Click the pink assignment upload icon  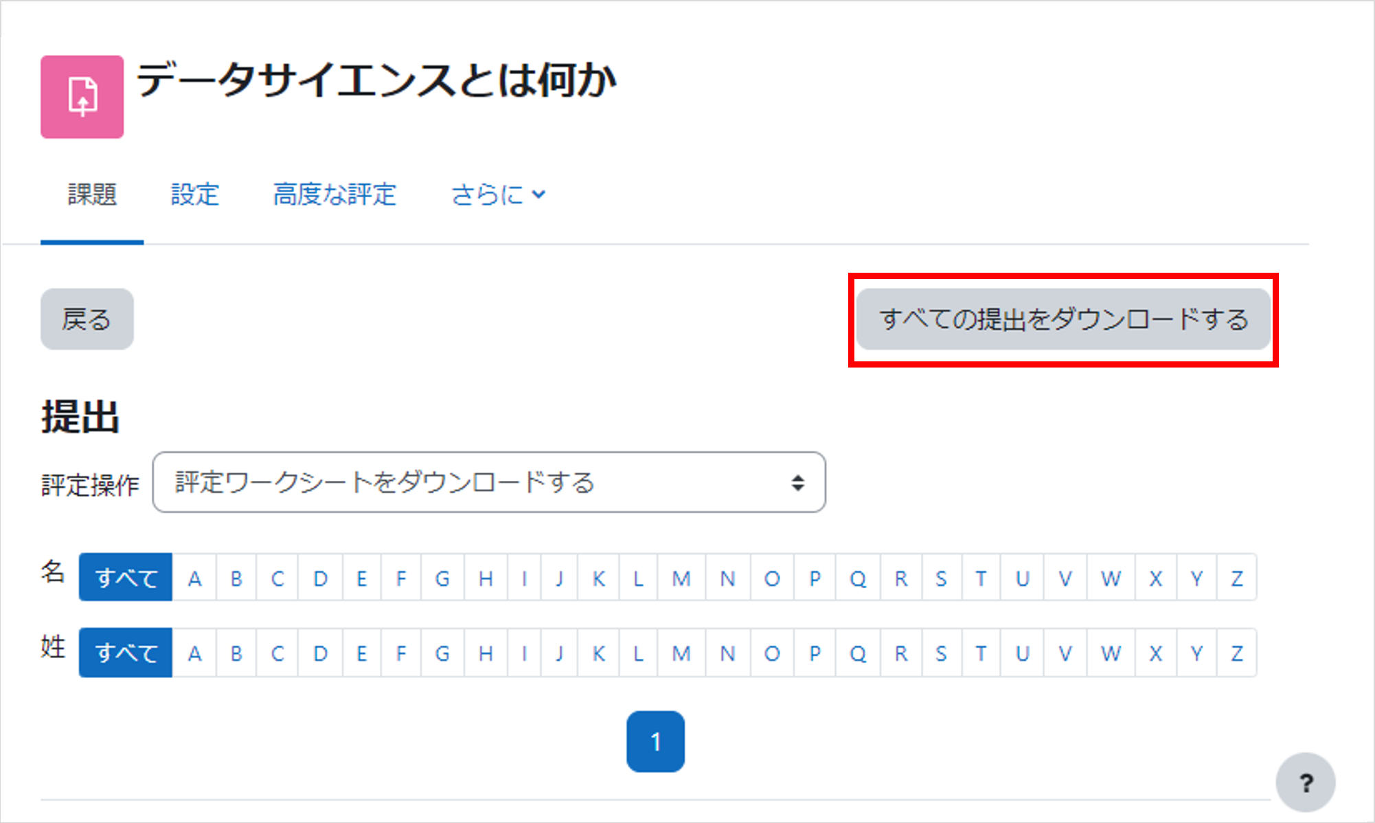tap(82, 97)
